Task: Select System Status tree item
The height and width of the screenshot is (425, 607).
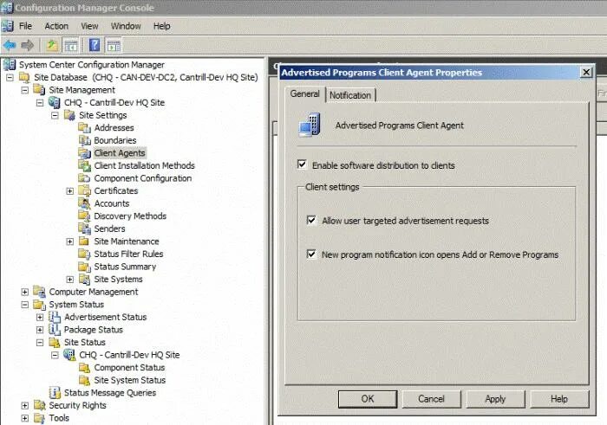Action: tap(76, 305)
